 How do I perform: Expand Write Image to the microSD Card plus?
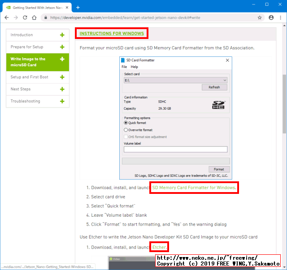tap(62, 59)
